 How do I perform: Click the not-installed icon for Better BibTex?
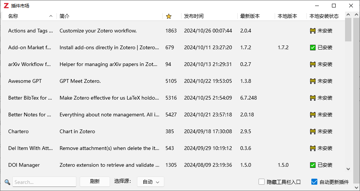click(312, 98)
